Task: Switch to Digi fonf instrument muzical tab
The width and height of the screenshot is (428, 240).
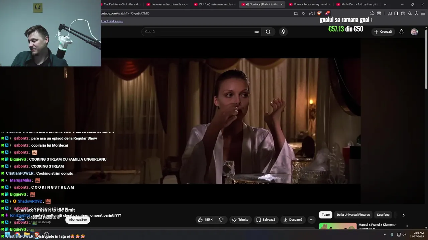Action: click(x=215, y=4)
